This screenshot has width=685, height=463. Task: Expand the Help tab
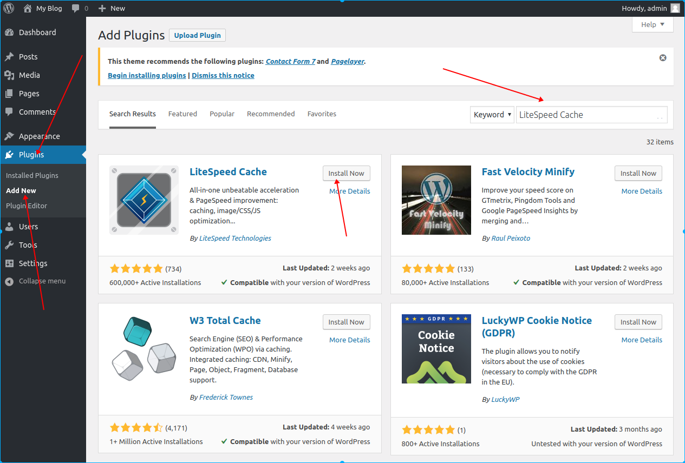click(x=653, y=24)
